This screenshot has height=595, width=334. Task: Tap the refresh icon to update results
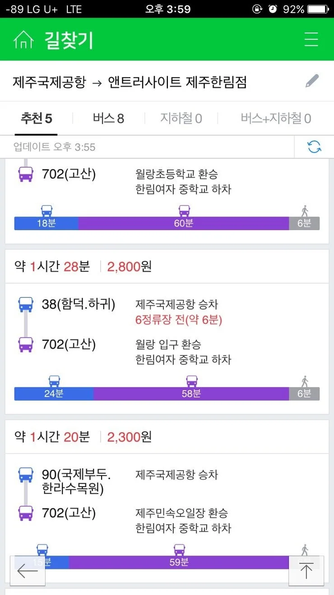[x=315, y=147]
